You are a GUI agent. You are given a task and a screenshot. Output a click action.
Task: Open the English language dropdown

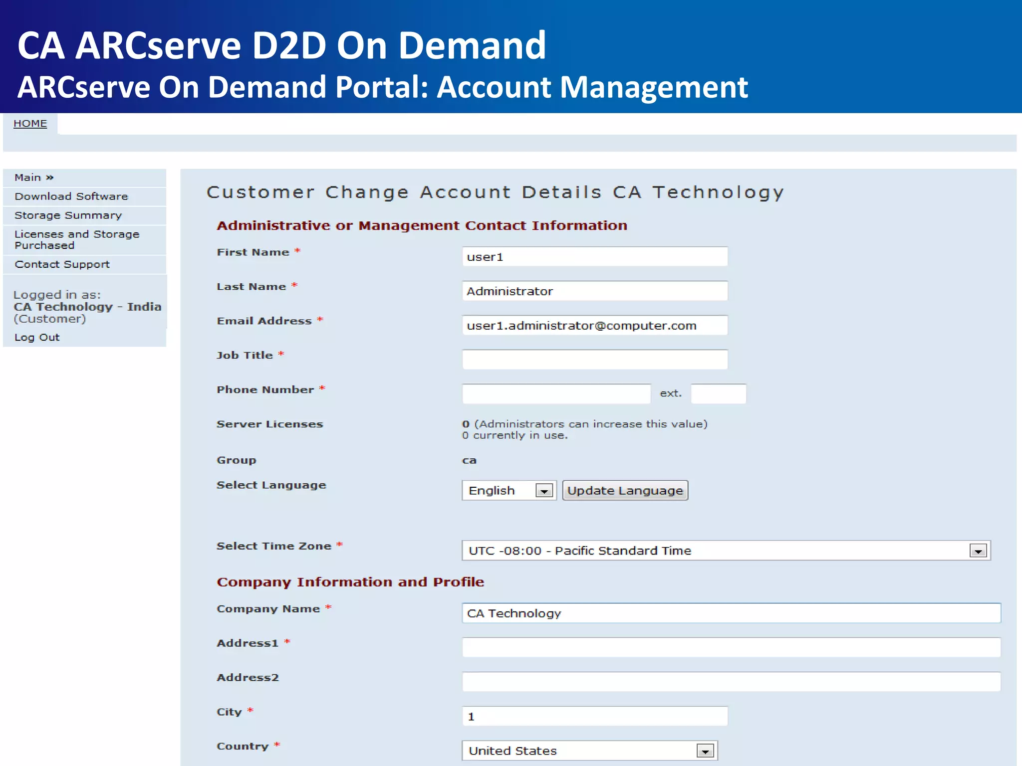pos(509,491)
